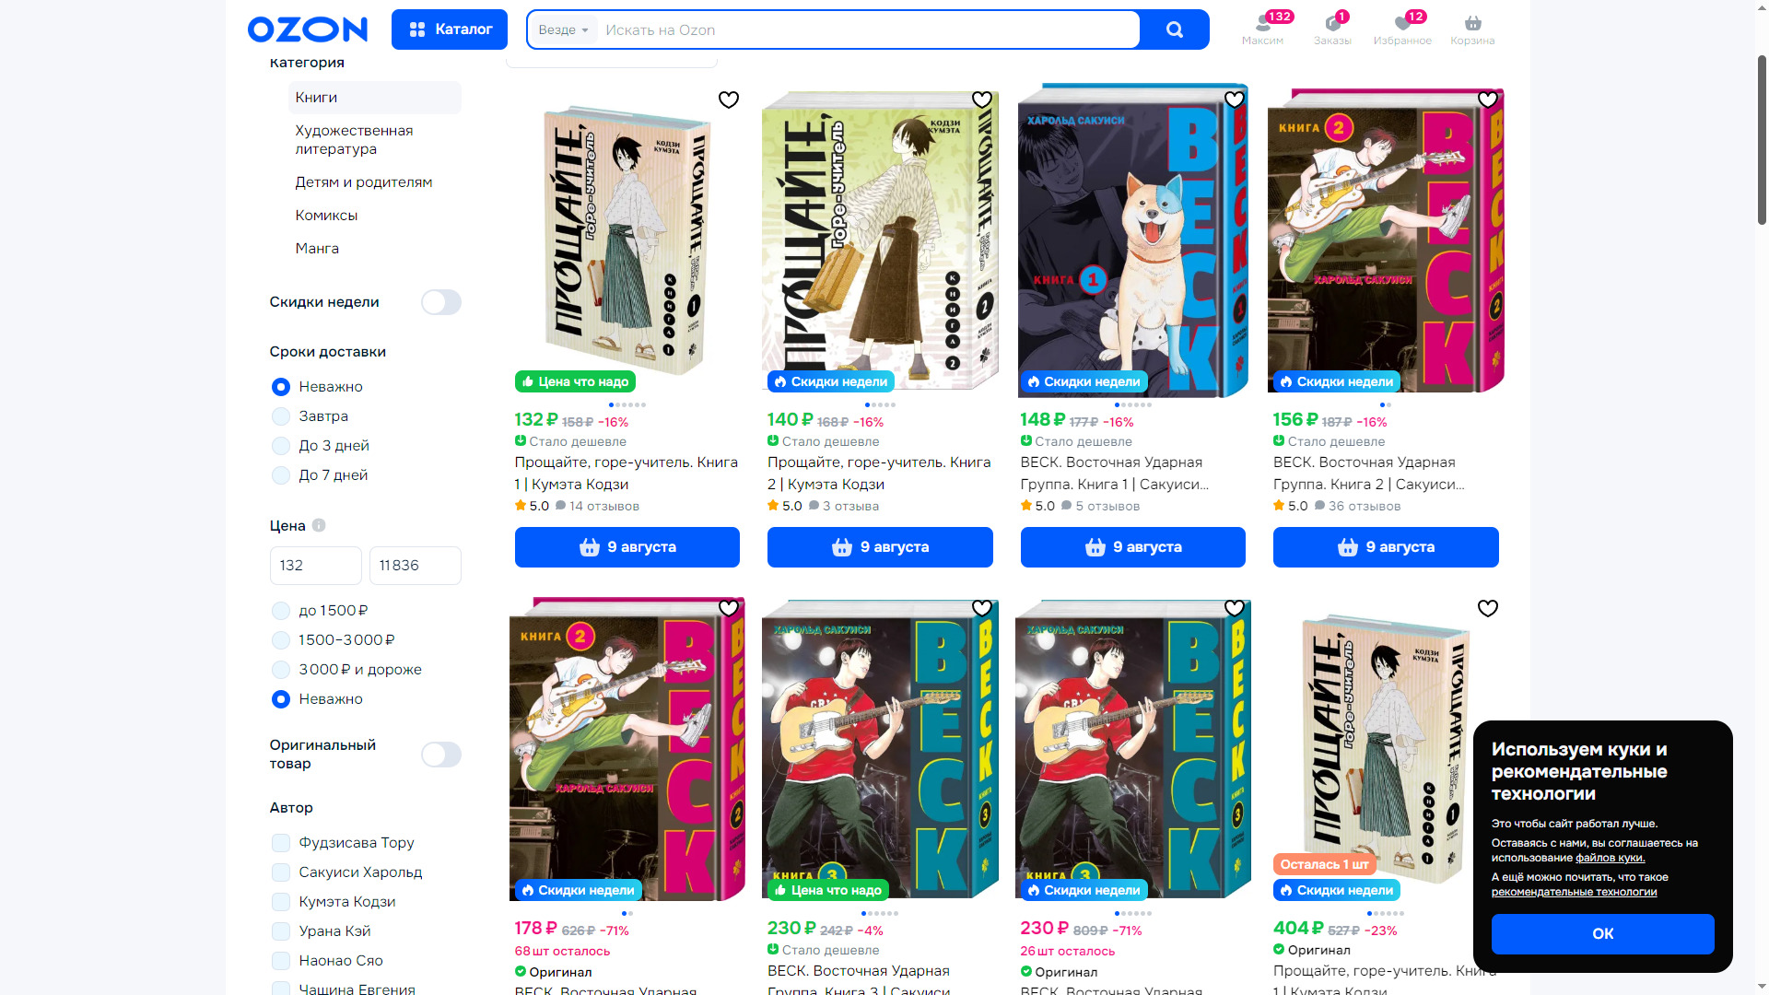This screenshot has width=1769, height=995.
Task: Favorite the BECK Книга 1 product
Action: point(1235,99)
